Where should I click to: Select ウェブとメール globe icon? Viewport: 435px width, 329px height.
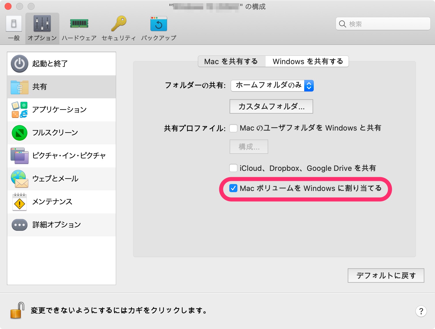pos(20,179)
